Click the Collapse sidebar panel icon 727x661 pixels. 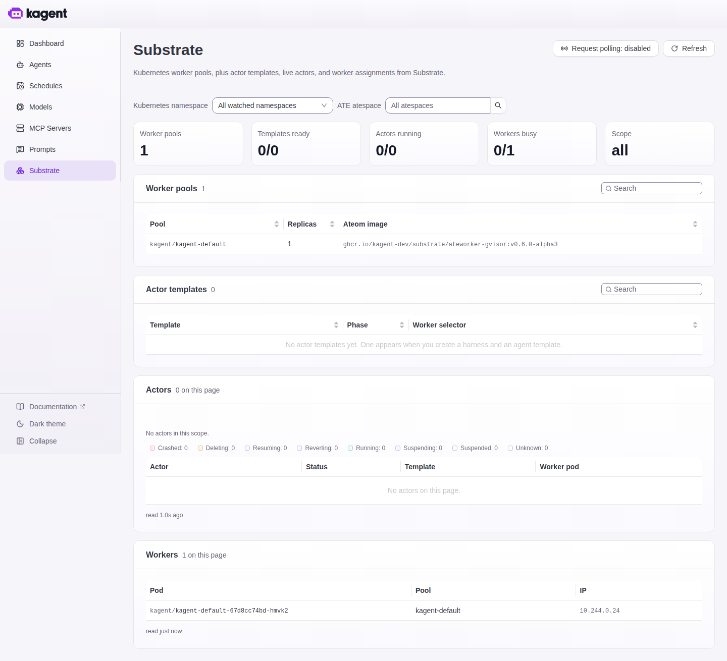tap(20, 441)
